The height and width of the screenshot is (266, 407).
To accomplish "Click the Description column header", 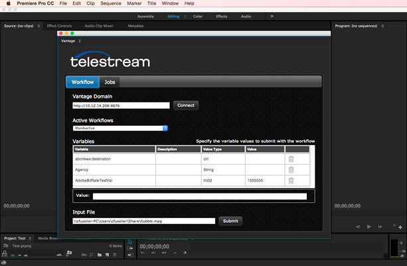I will point(178,149).
